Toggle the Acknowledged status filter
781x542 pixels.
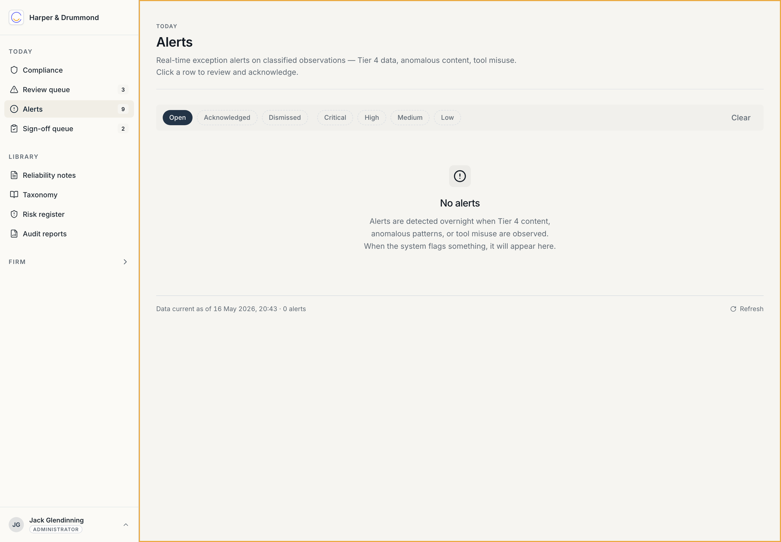point(227,118)
